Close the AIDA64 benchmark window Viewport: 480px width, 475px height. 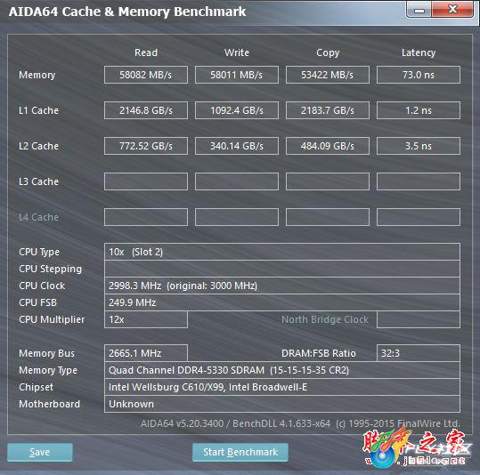click(452, 10)
